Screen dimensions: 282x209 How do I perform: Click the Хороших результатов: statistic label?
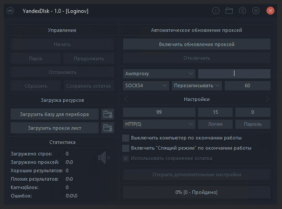coord(37,170)
